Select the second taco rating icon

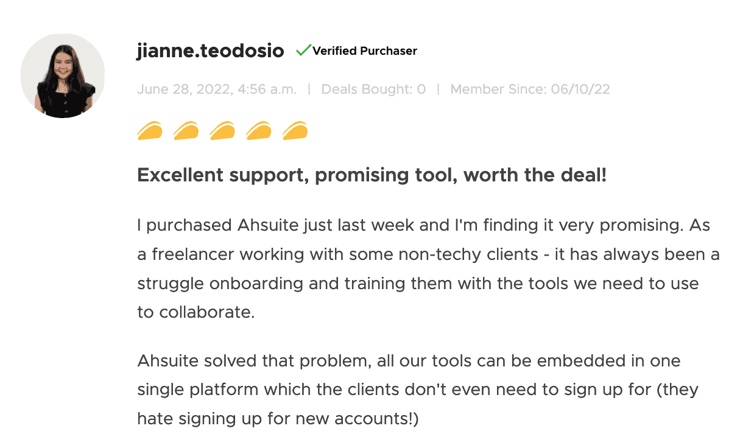click(x=186, y=131)
